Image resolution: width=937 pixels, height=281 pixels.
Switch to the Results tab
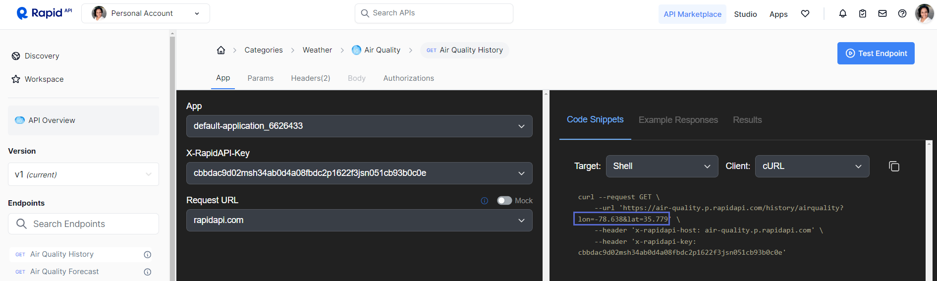[747, 120]
